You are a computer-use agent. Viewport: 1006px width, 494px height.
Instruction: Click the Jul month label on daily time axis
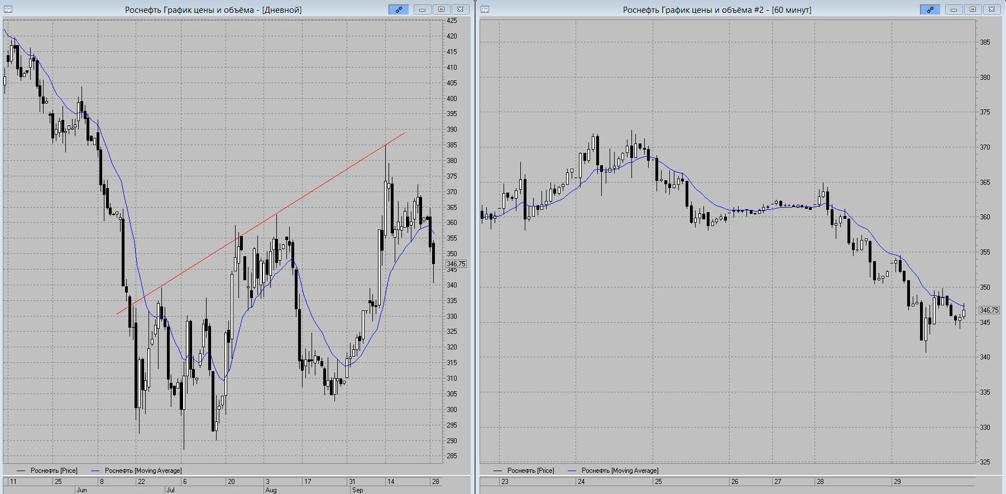click(x=170, y=490)
